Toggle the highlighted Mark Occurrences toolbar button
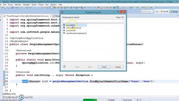This screenshot has width=179, height=101. tap(117, 8)
